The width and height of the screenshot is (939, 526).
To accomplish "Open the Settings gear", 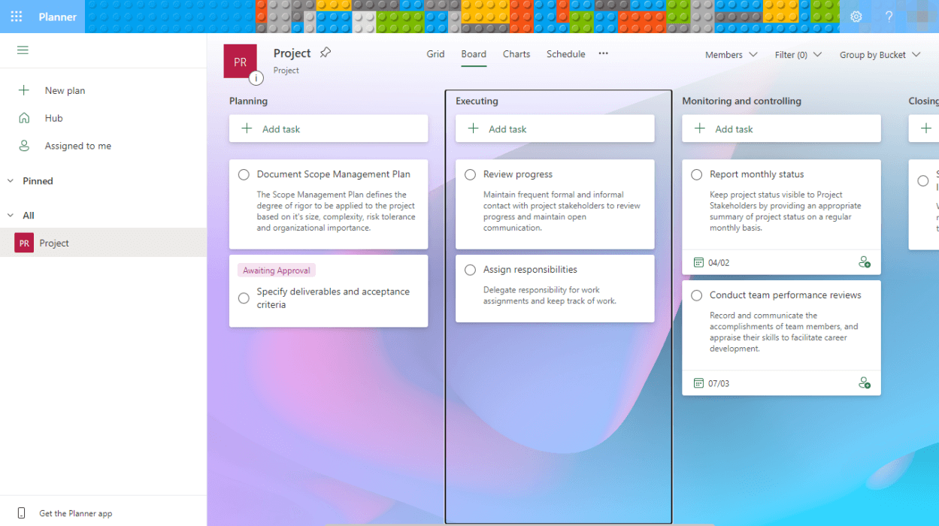I will click(x=856, y=16).
